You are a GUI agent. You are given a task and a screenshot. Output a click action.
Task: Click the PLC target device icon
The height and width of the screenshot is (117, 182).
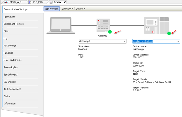(156, 26)
